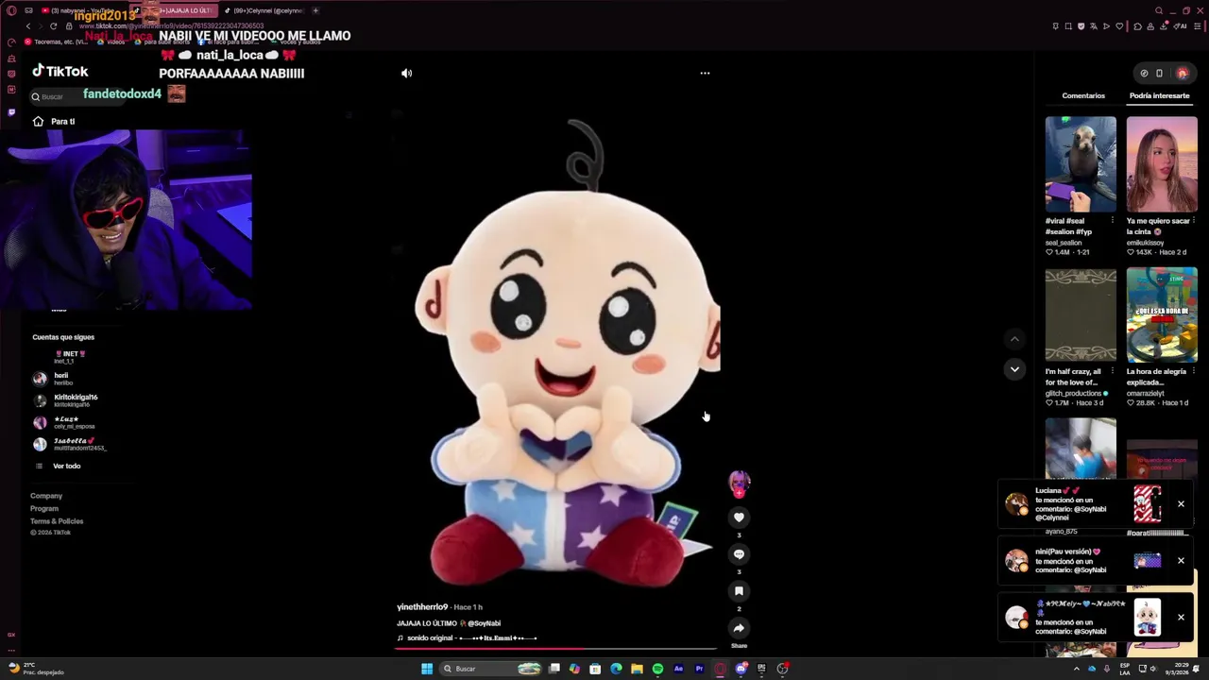
Task: Open the 'Ya me quiero sacar la cinta' video
Action: click(1162, 164)
